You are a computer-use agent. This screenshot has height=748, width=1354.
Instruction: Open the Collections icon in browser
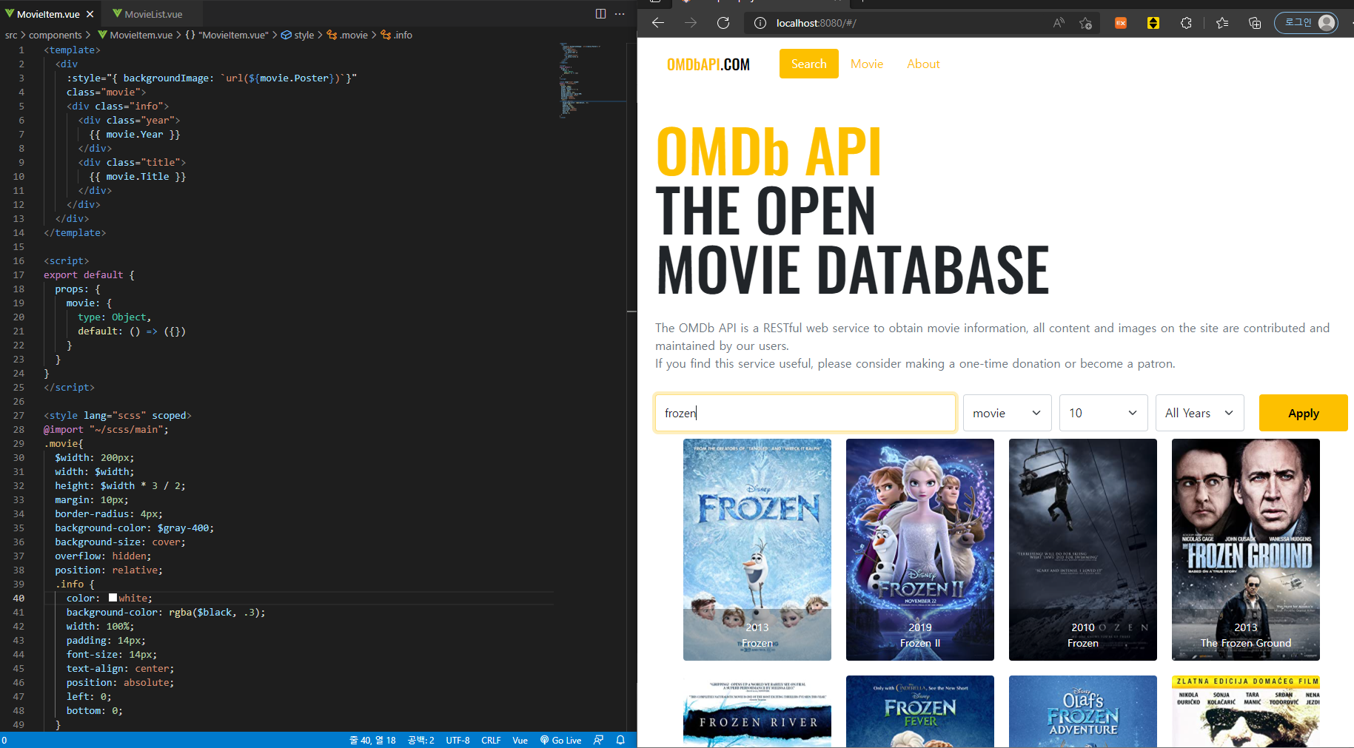click(x=1255, y=23)
